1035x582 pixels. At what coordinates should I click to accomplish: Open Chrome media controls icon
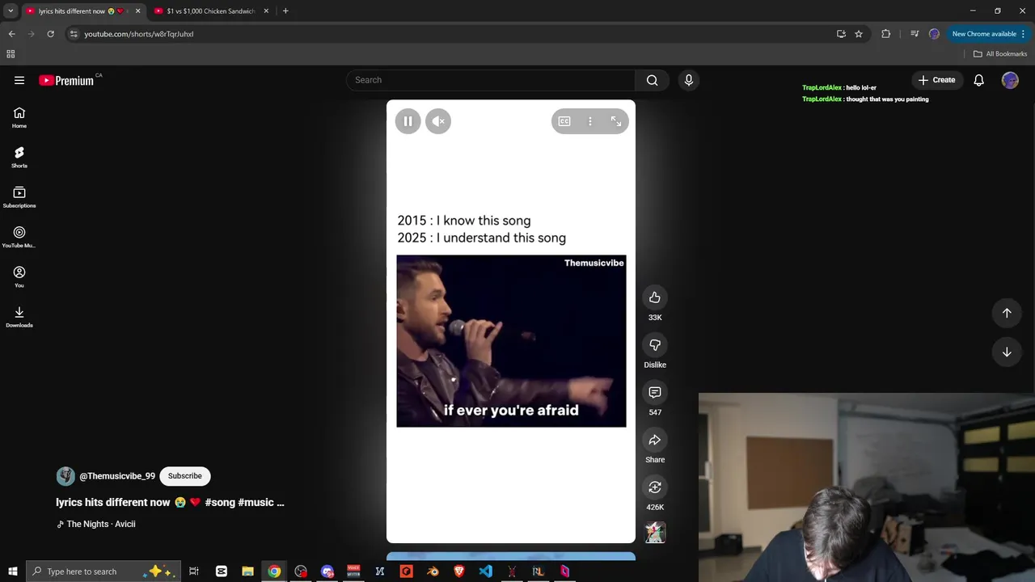pyautogui.click(x=915, y=34)
